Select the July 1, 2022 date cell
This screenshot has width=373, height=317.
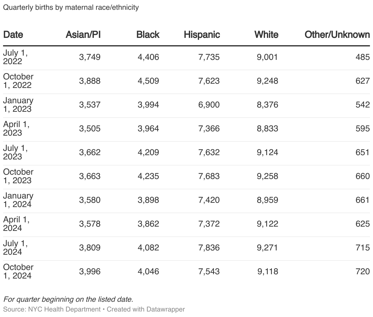pos(15,57)
